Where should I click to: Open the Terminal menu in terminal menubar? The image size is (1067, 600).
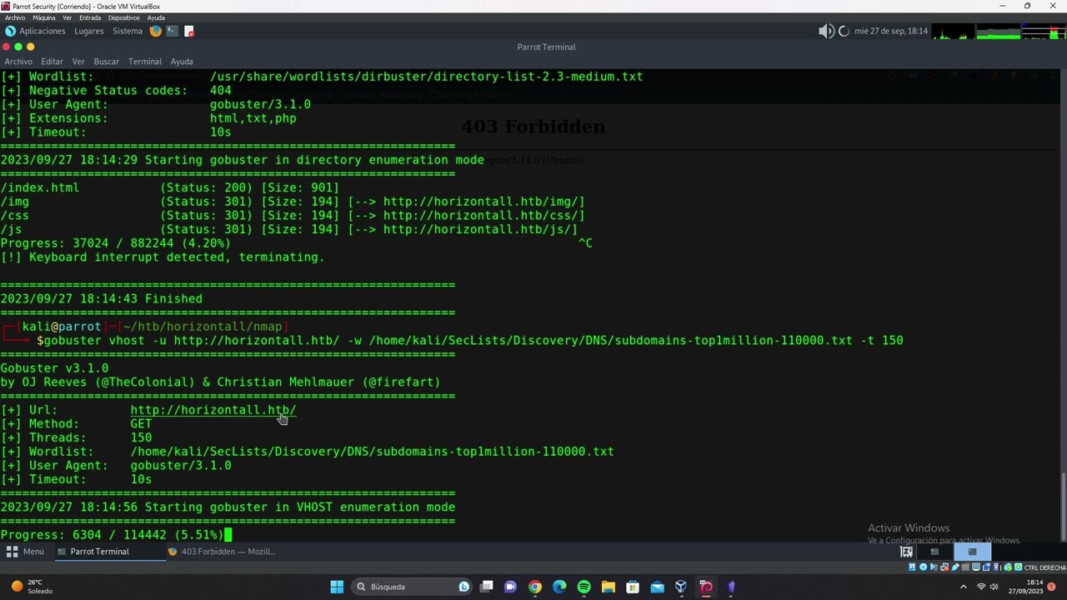point(144,62)
